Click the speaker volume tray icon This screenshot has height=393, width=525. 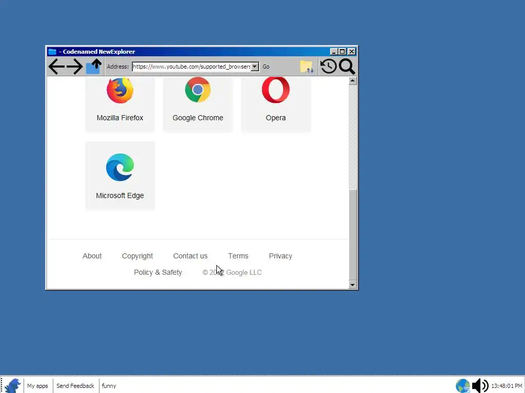click(480, 386)
